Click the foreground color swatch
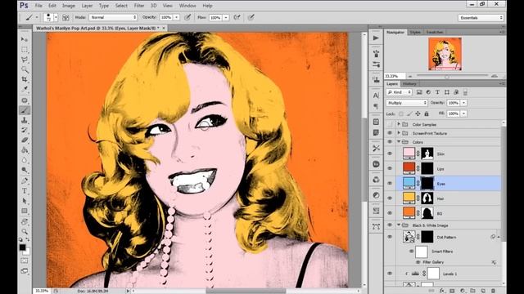Screen dimensions: 524x294 pyautogui.click(x=22, y=247)
